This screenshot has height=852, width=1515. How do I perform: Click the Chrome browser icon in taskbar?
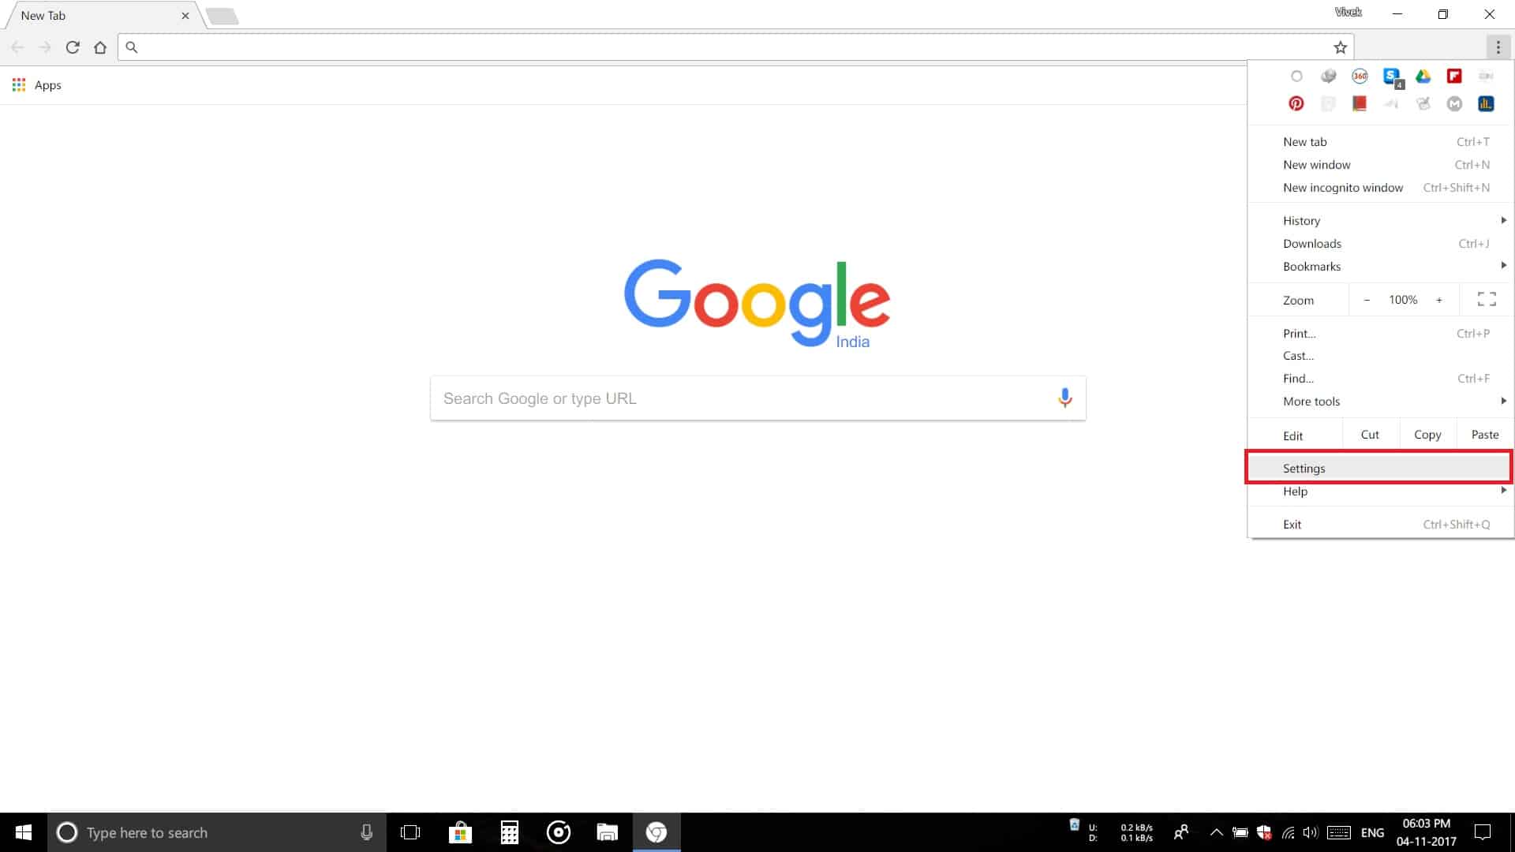click(656, 832)
